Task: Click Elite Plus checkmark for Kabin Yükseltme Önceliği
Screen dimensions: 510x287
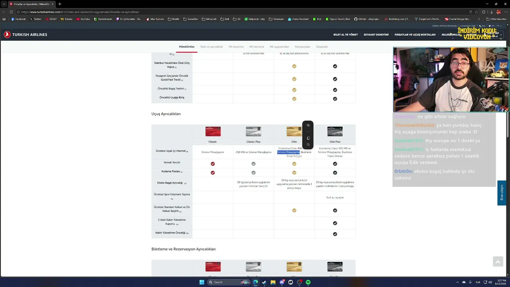Action: [x=335, y=234]
